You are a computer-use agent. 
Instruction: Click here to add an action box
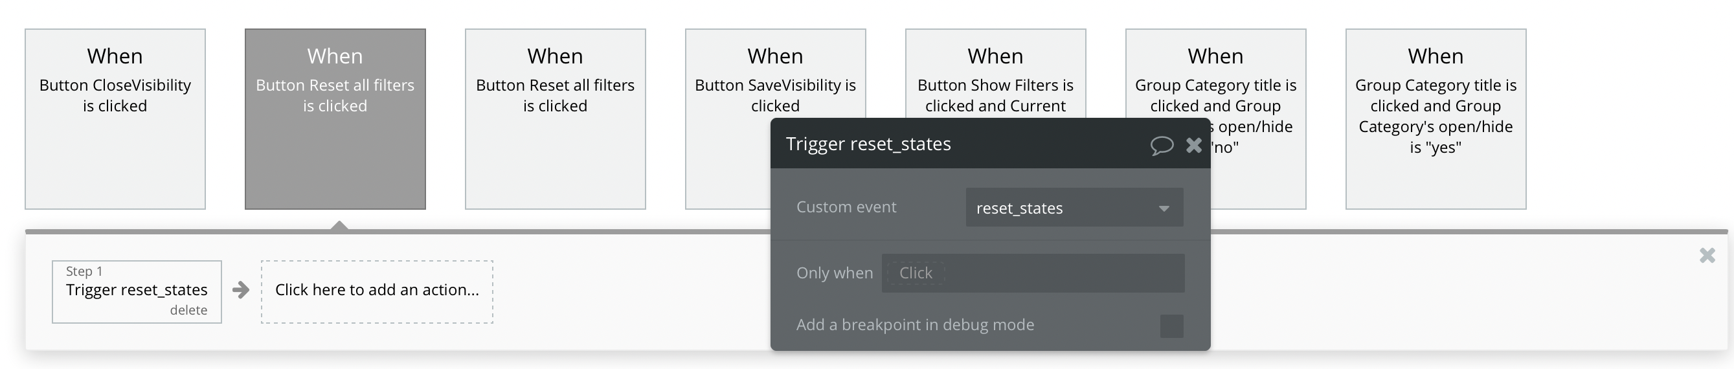(x=377, y=291)
